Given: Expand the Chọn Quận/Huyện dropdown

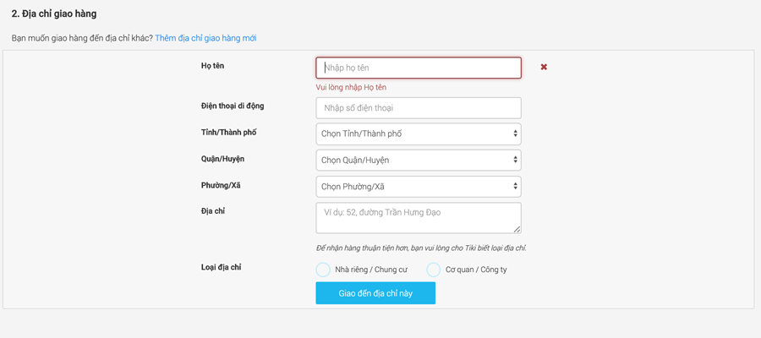Looking at the screenshot, I should click(419, 160).
